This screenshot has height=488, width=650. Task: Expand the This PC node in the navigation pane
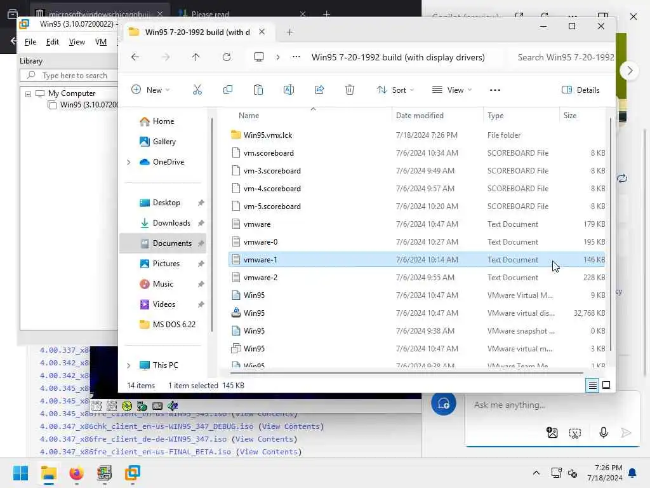128,365
